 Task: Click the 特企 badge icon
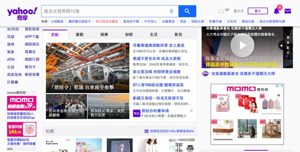coord(137,113)
